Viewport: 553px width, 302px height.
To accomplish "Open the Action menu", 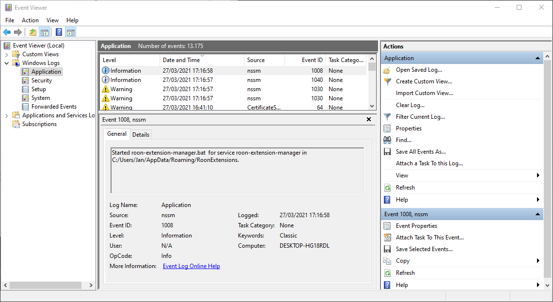I will [x=30, y=20].
